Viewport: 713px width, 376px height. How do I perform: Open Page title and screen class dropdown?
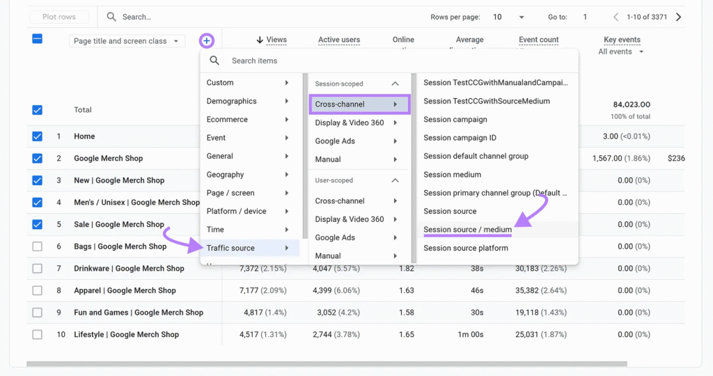click(127, 41)
